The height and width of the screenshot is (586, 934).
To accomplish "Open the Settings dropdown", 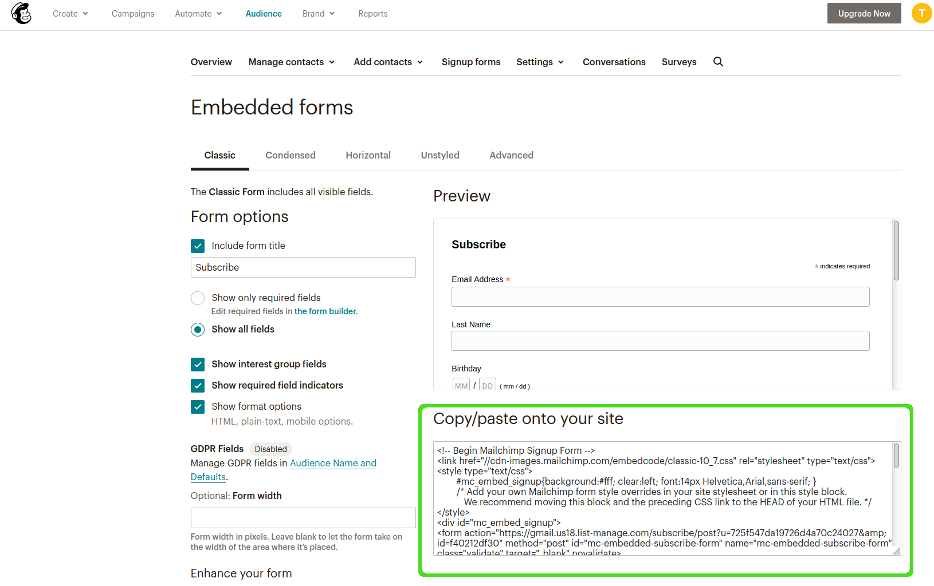I will (540, 62).
